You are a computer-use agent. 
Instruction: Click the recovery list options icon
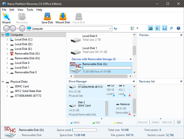179,122
